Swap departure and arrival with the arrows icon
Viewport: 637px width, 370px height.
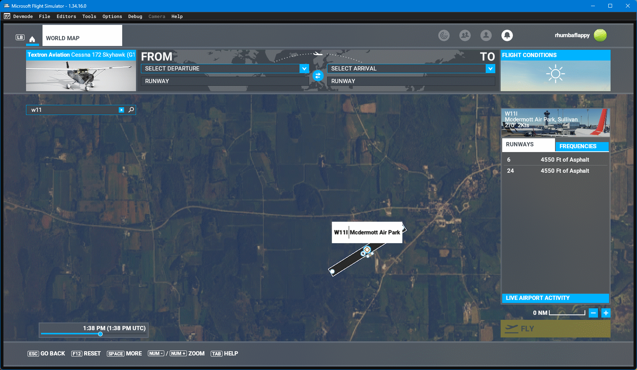click(x=318, y=75)
